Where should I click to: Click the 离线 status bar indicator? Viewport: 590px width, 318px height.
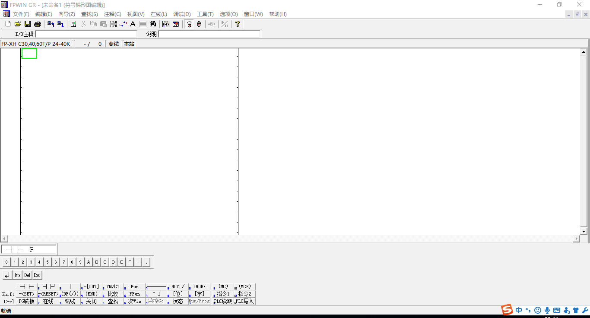tap(114, 44)
